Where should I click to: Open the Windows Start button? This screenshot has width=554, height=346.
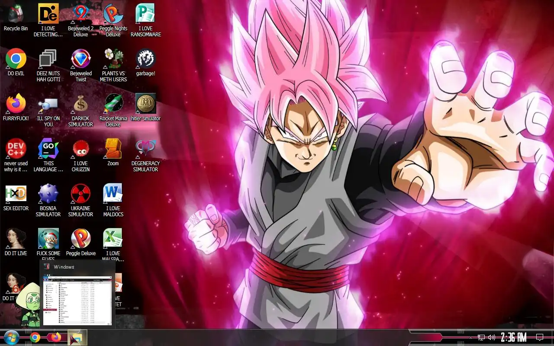[11, 337]
